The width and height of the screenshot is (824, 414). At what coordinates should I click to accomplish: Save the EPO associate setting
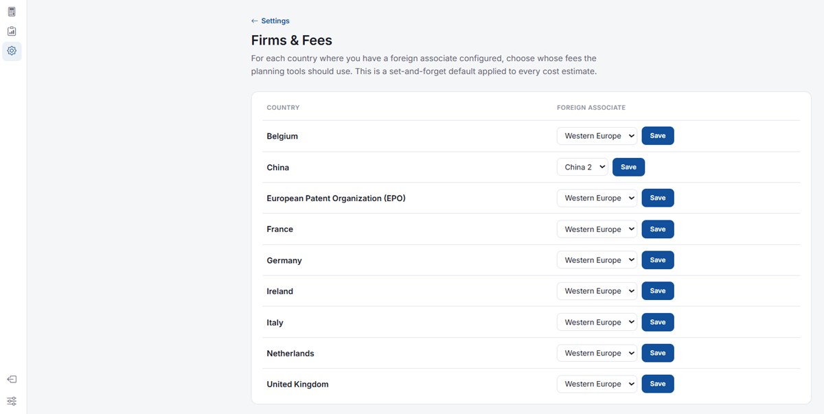(658, 198)
